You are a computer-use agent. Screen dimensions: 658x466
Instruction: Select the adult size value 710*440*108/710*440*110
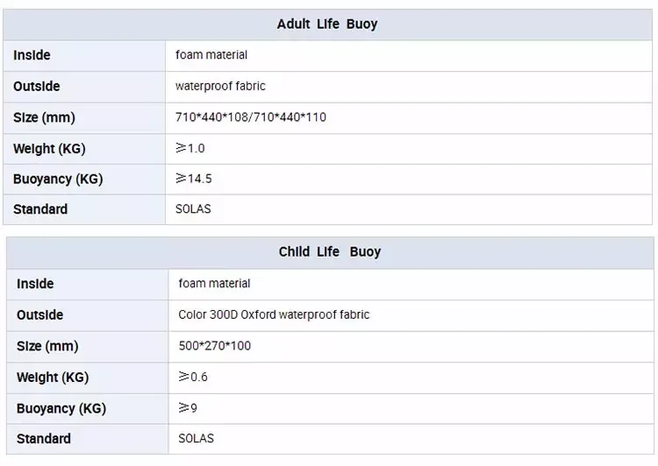tap(251, 116)
